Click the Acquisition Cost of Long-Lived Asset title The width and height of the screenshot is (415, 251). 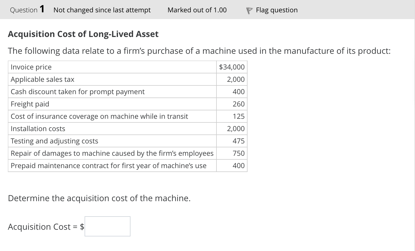pos(83,34)
